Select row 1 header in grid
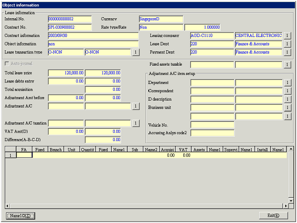Viewport: 297px width, 223px height. pos(11,155)
